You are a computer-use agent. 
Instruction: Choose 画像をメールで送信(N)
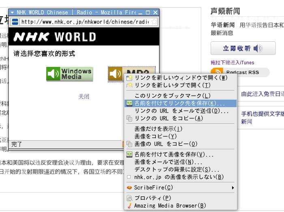tap(181, 162)
